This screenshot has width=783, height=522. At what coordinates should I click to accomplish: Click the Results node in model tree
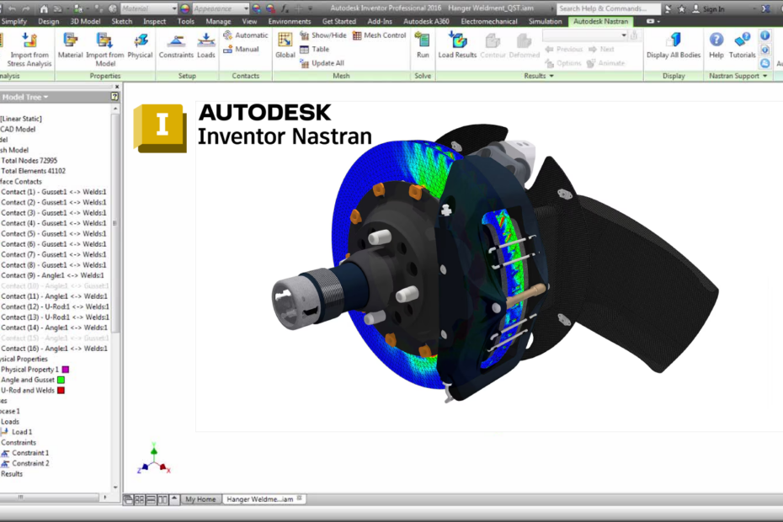point(12,474)
